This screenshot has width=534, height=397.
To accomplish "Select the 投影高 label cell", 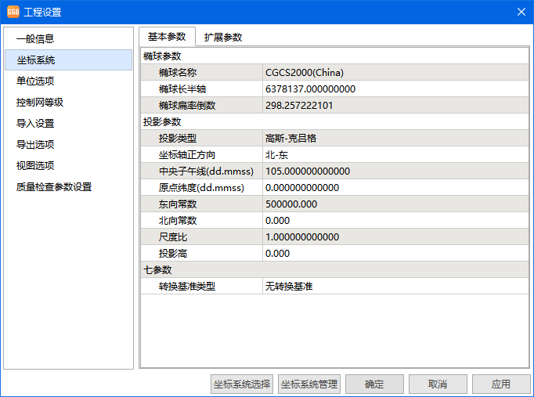I will [201, 254].
